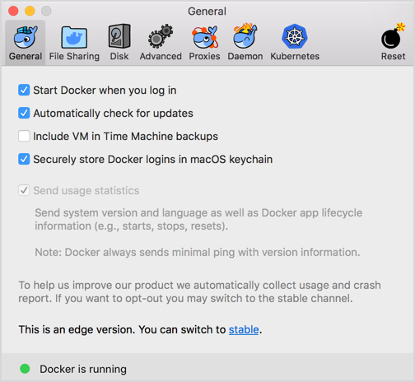Click the Reset bomb icon

click(393, 35)
